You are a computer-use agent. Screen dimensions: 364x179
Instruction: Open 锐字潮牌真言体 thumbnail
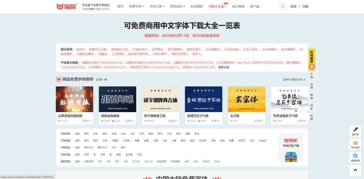tap(160, 99)
